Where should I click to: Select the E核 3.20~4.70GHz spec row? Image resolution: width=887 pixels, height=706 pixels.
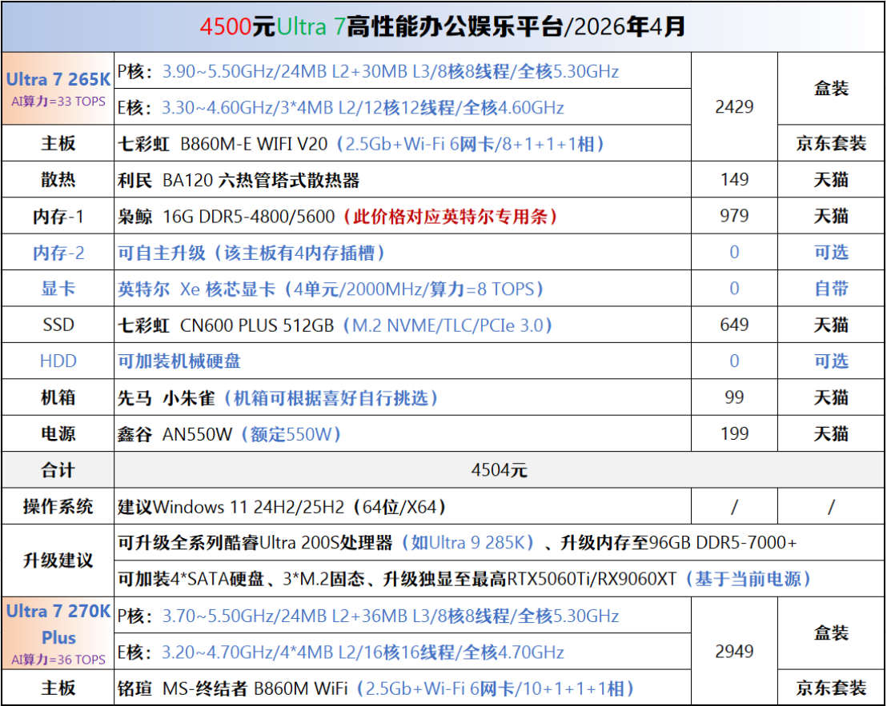tap(403, 652)
